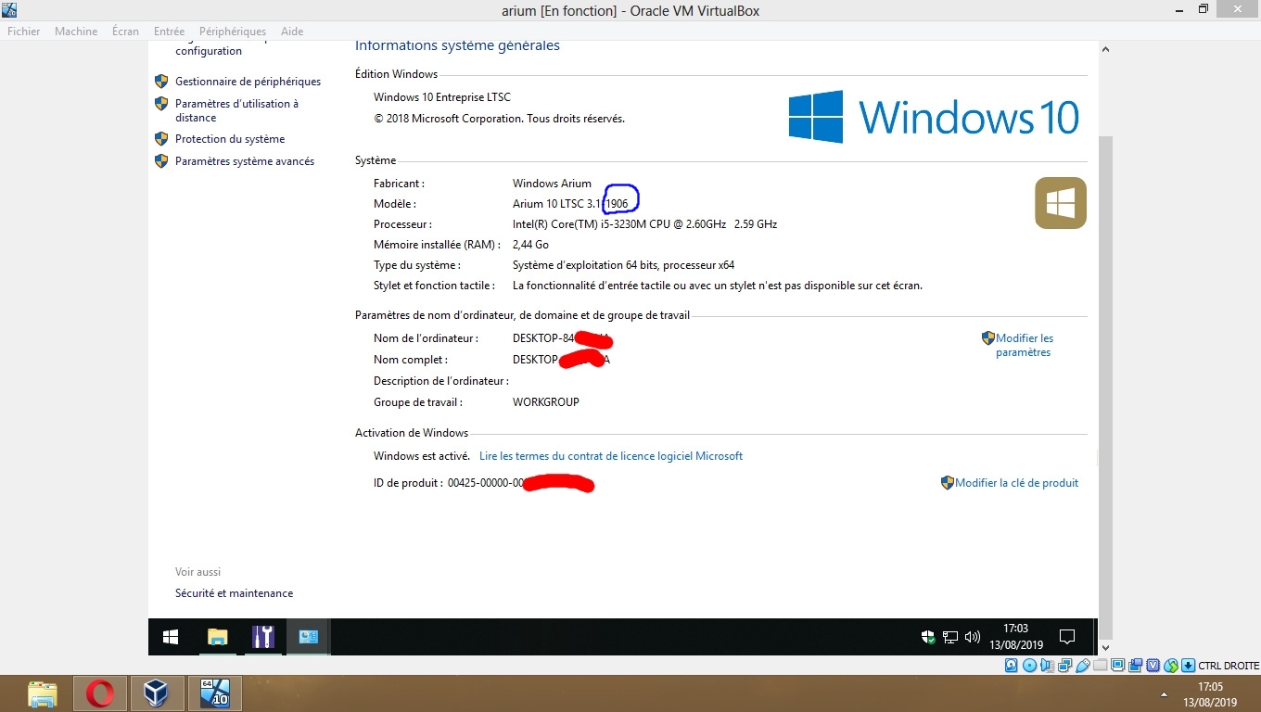Open Protection du système

pos(230,139)
